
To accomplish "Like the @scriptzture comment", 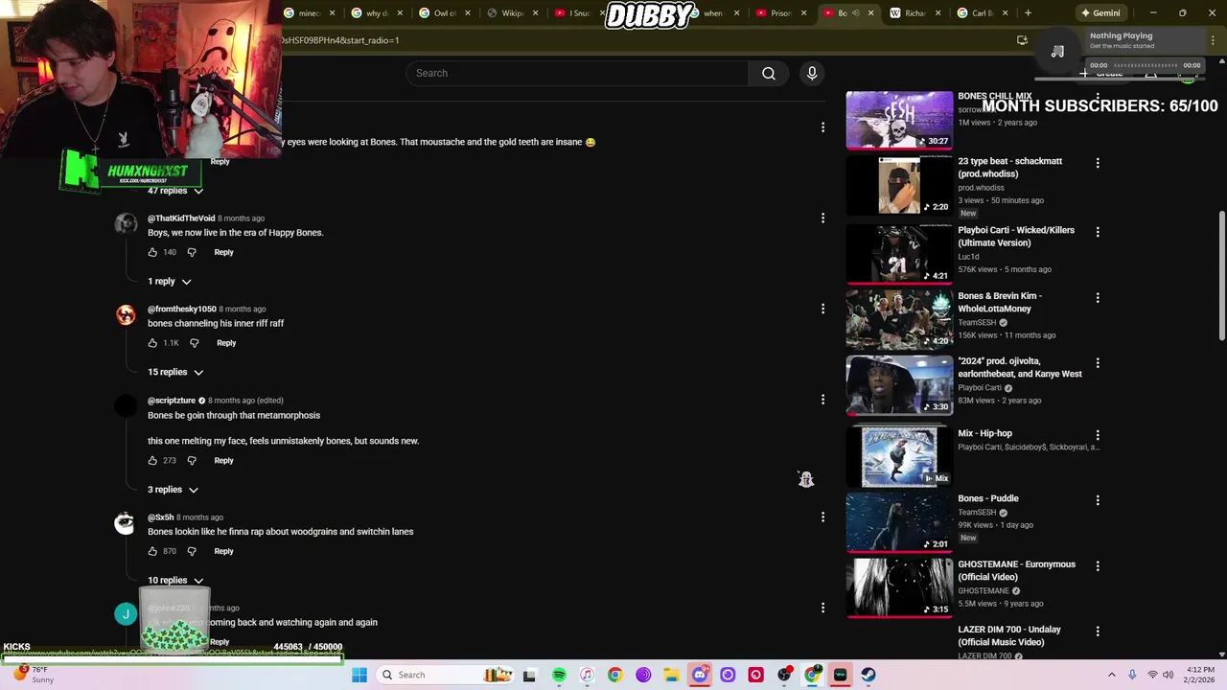I will tap(152, 461).
